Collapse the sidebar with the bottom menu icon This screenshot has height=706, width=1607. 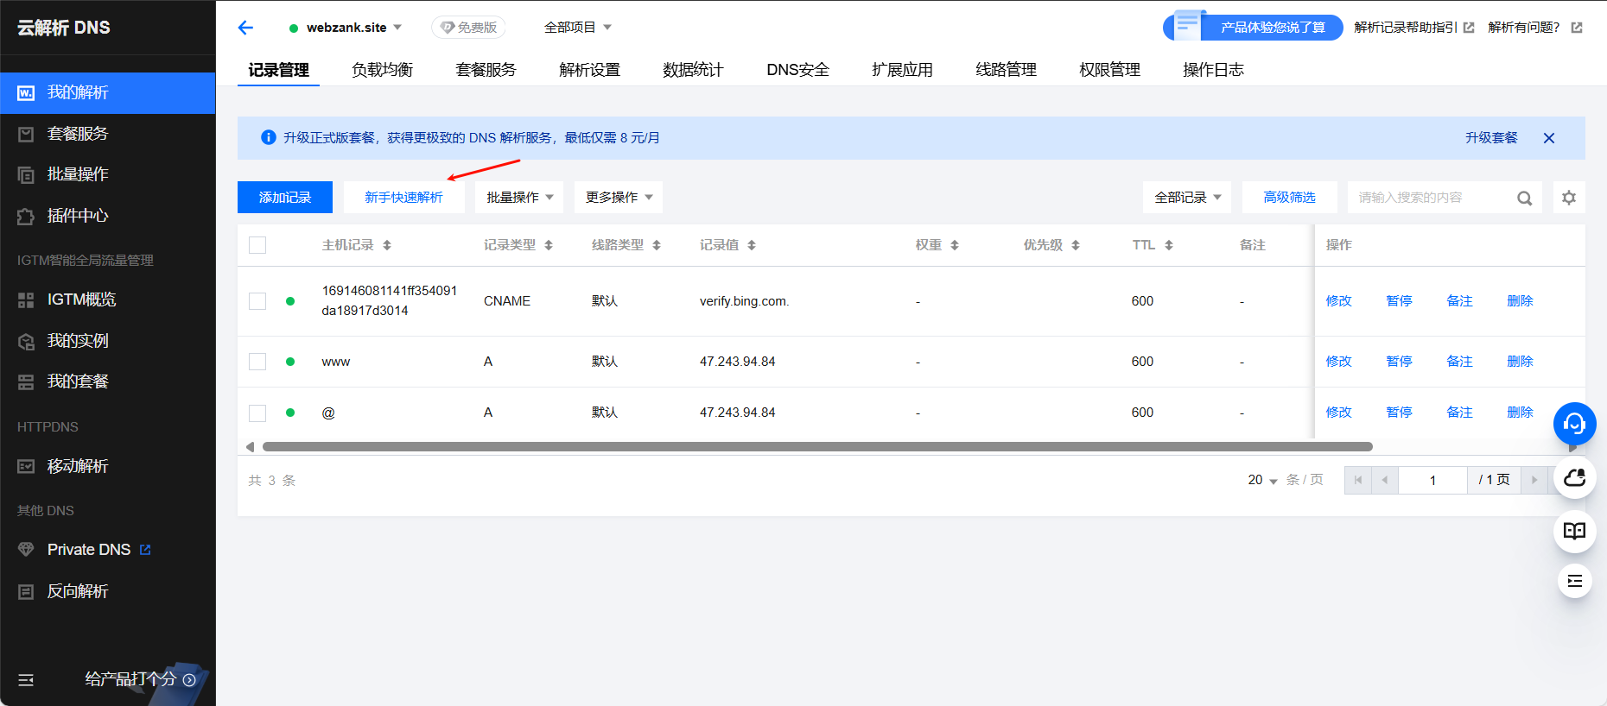tap(26, 680)
